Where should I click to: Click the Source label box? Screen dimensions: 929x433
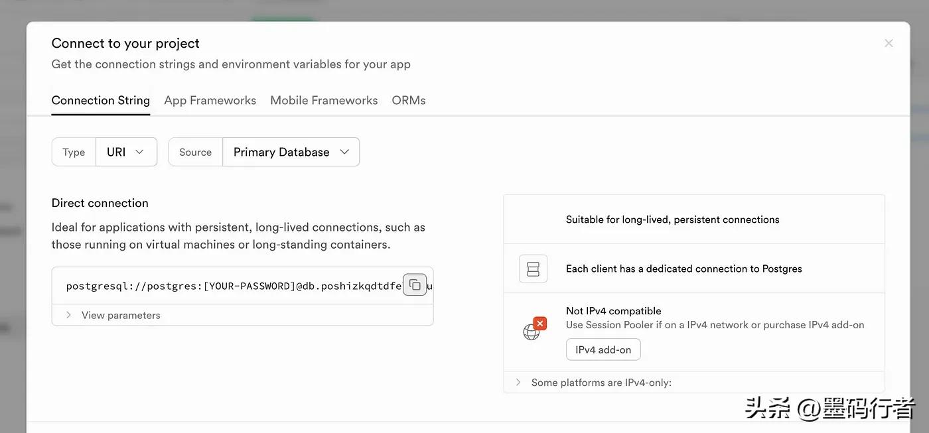(195, 152)
